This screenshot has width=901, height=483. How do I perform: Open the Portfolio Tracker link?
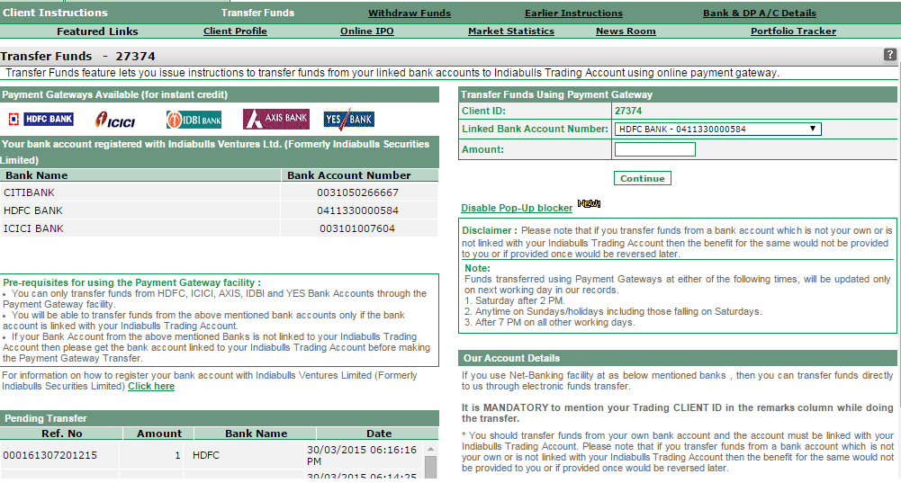[x=793, y=31]
